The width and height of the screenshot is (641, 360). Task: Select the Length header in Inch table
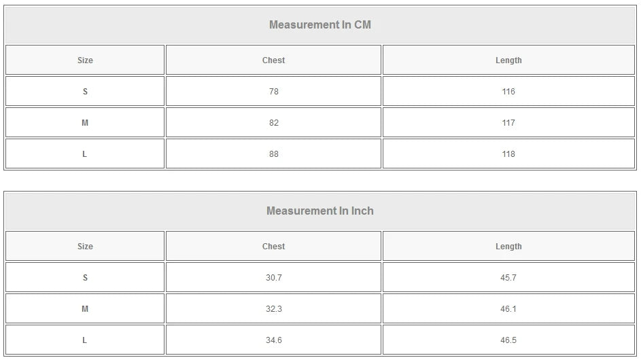point(508,247)
